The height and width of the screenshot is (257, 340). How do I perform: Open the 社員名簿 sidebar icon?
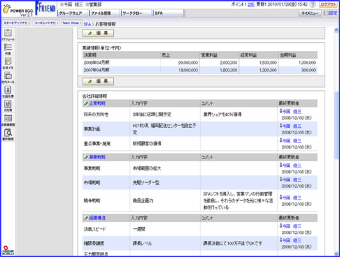8,91
